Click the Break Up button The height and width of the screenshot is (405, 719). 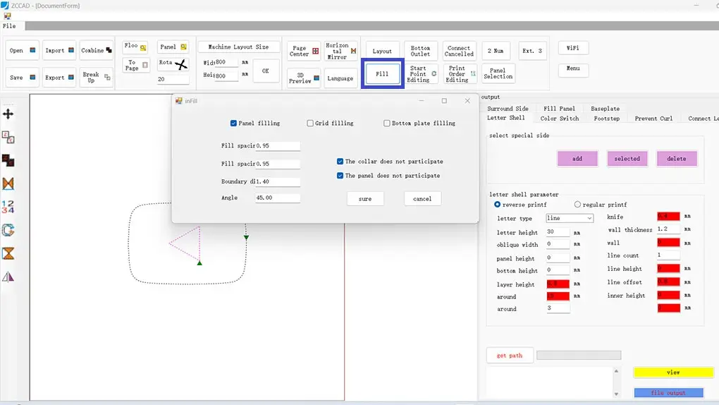click(x=97, y=77)
